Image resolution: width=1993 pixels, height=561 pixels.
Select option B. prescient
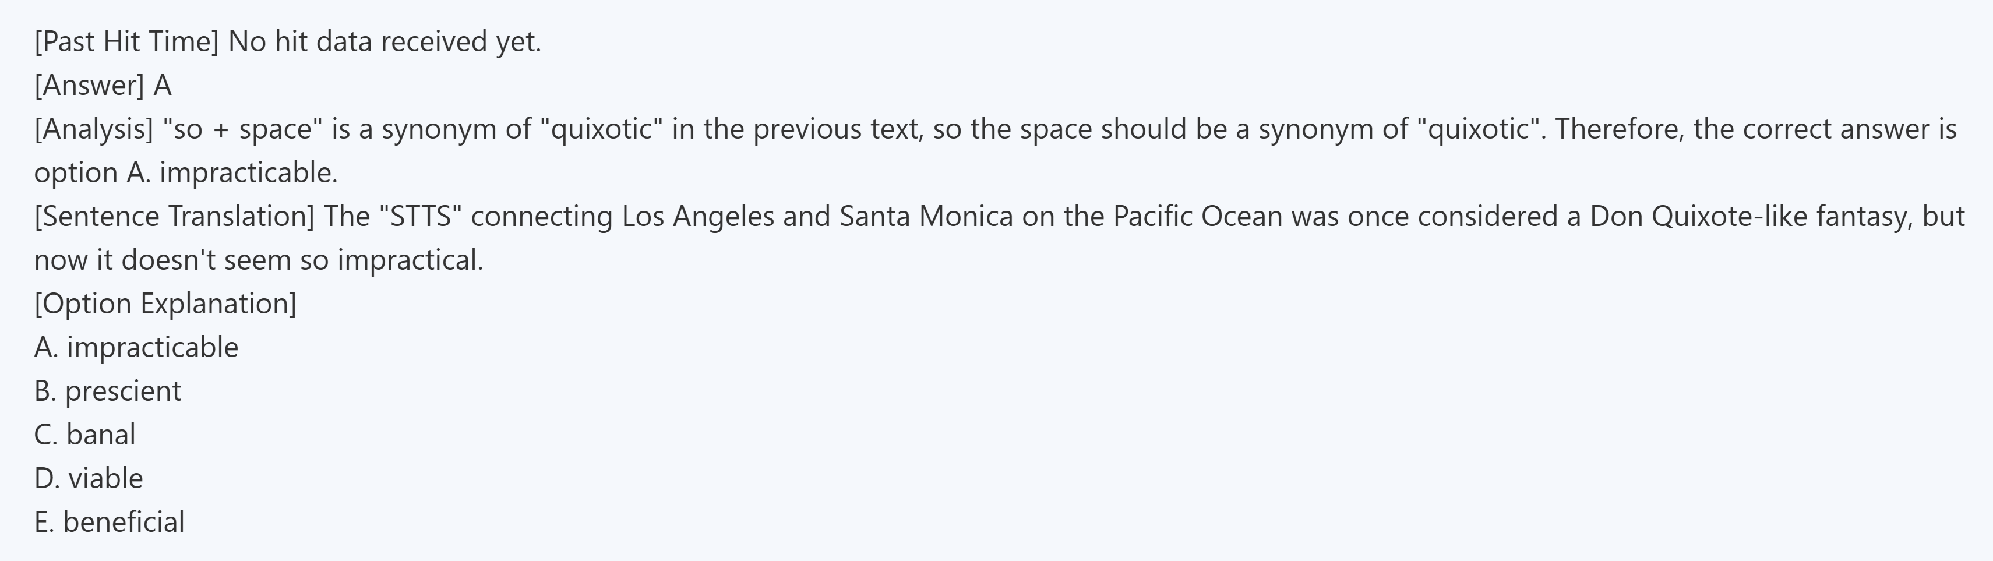click(x=108, y=391)
